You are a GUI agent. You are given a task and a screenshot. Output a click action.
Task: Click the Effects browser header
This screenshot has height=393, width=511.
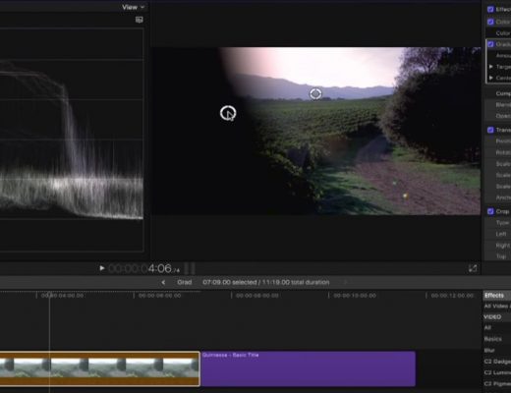[497, 296]
